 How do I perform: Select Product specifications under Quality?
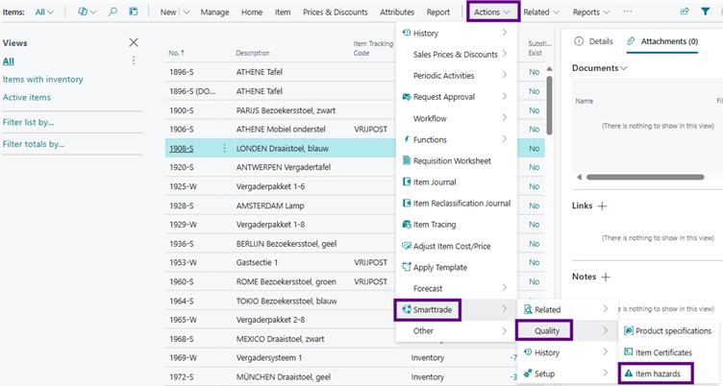click(x=668, y=330)
